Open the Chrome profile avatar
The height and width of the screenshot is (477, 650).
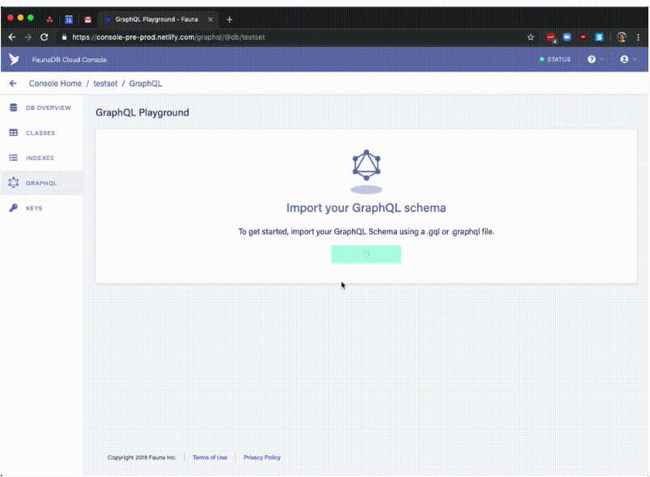click(622, 37)
